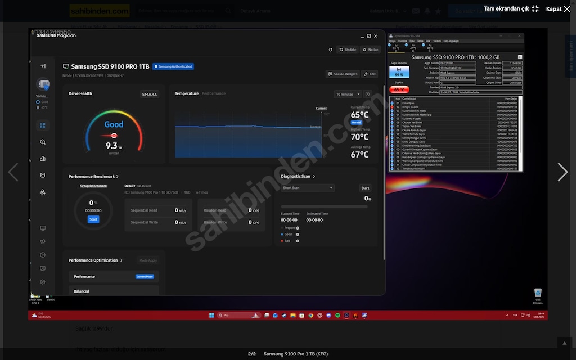Screen dimensions: 576x360
Task: Open the settings gear icon in Magician sidebar
Action: tap(43, 282)
